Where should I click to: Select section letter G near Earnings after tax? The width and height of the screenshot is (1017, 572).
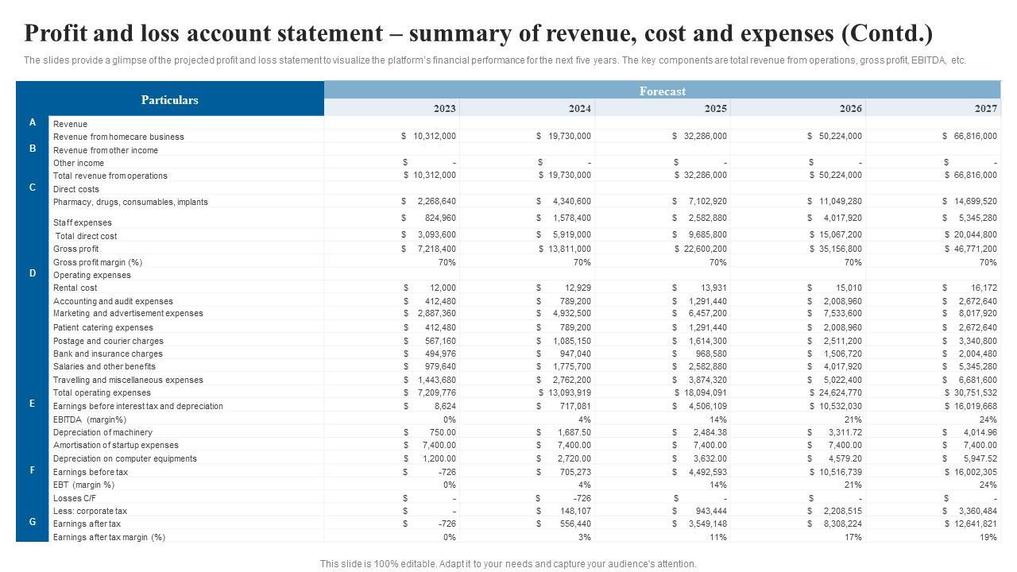click(33, 522)
